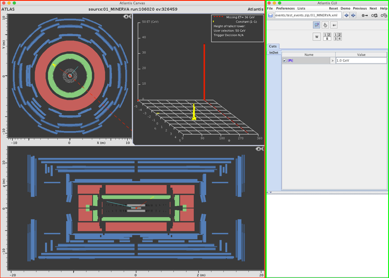Image resolution: width=389 pixels, height=278 pixels.
Task: Select the zoom/magnifier interaction tool
Action: tap(317, 25)
